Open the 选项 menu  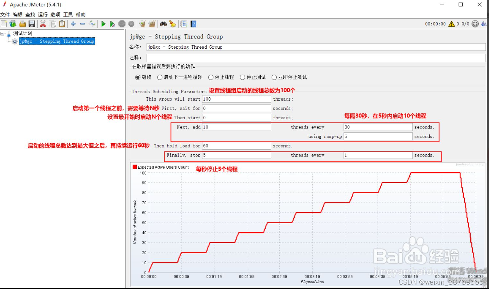(x=55, y=15)
